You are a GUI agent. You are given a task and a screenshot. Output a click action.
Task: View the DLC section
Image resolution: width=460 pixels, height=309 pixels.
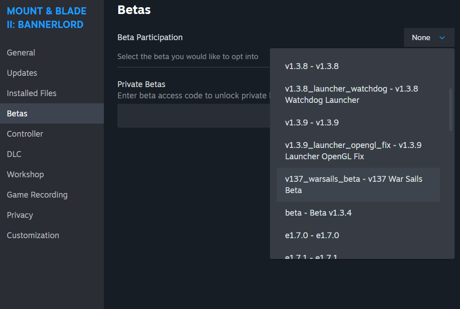tap(14, 154)
